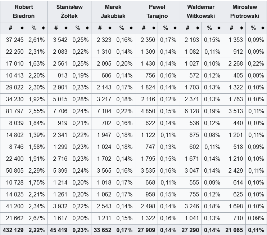Click the Mirosław Piotrowski column header

tap(245, 12)
